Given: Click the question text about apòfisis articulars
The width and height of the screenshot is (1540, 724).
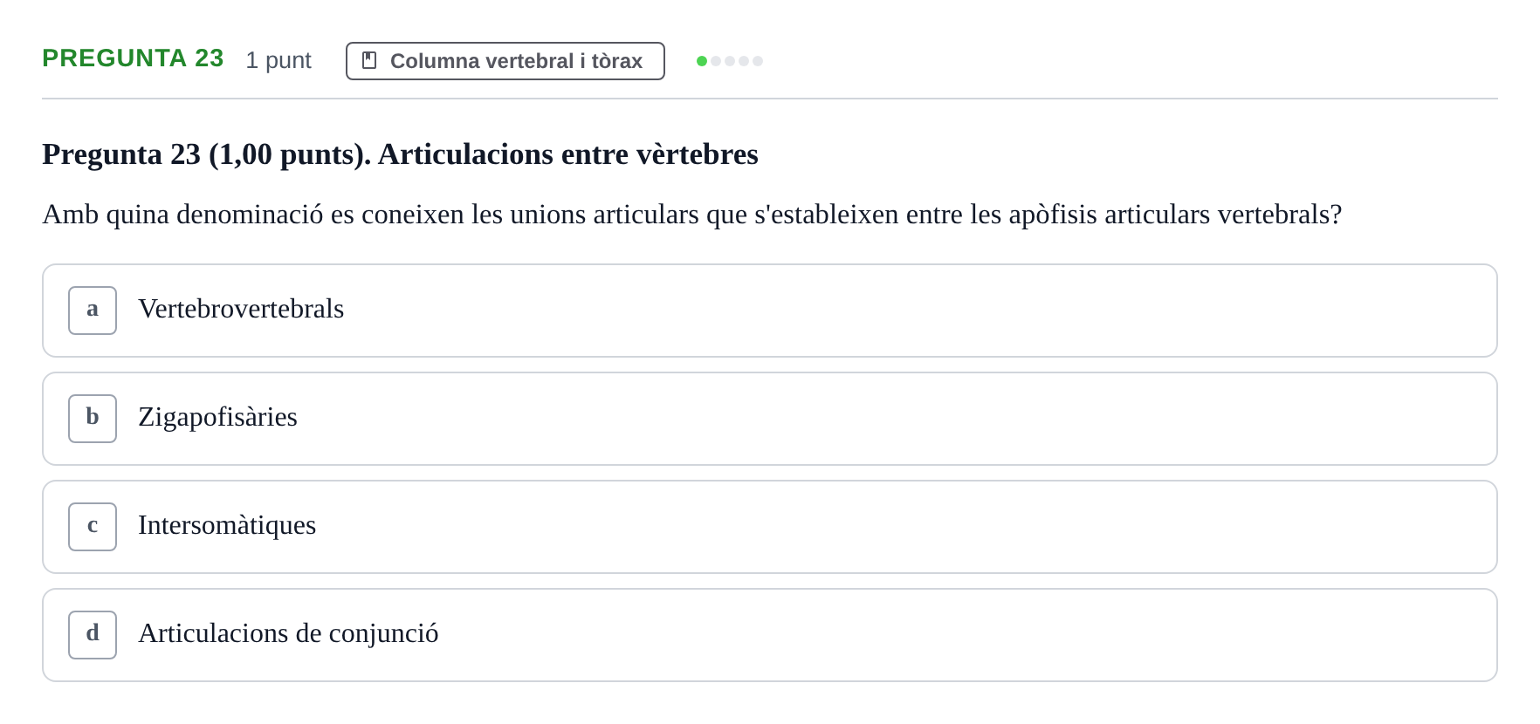Looking at the screenshot, I should point(692,214).
